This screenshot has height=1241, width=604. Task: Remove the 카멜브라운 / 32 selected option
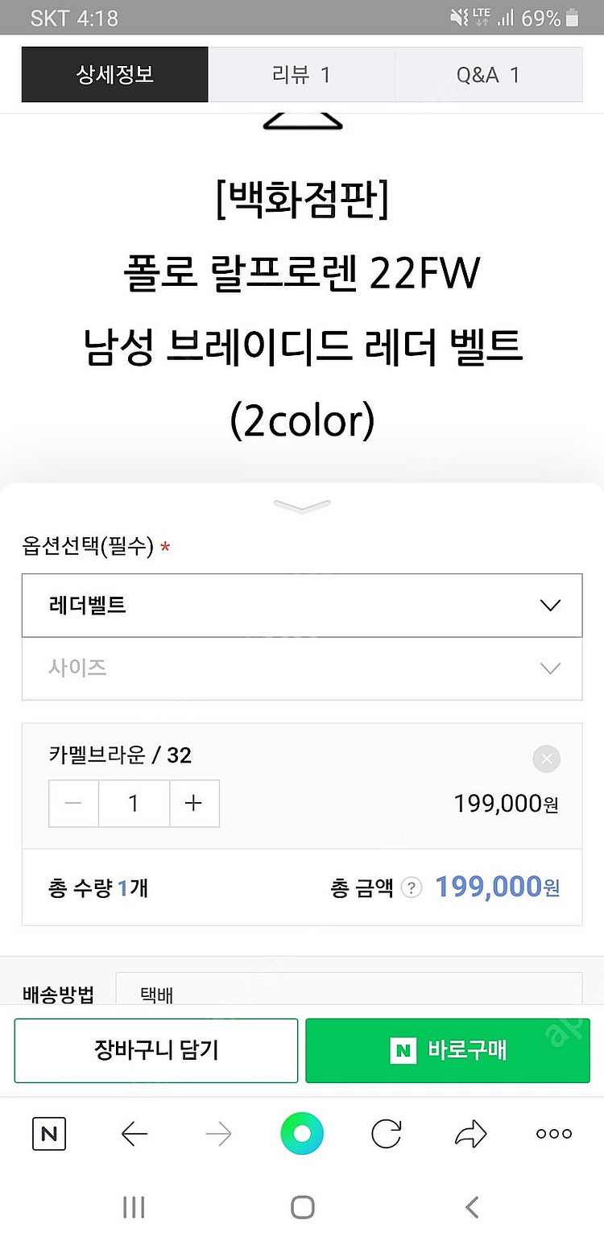(x=546, y=759)
